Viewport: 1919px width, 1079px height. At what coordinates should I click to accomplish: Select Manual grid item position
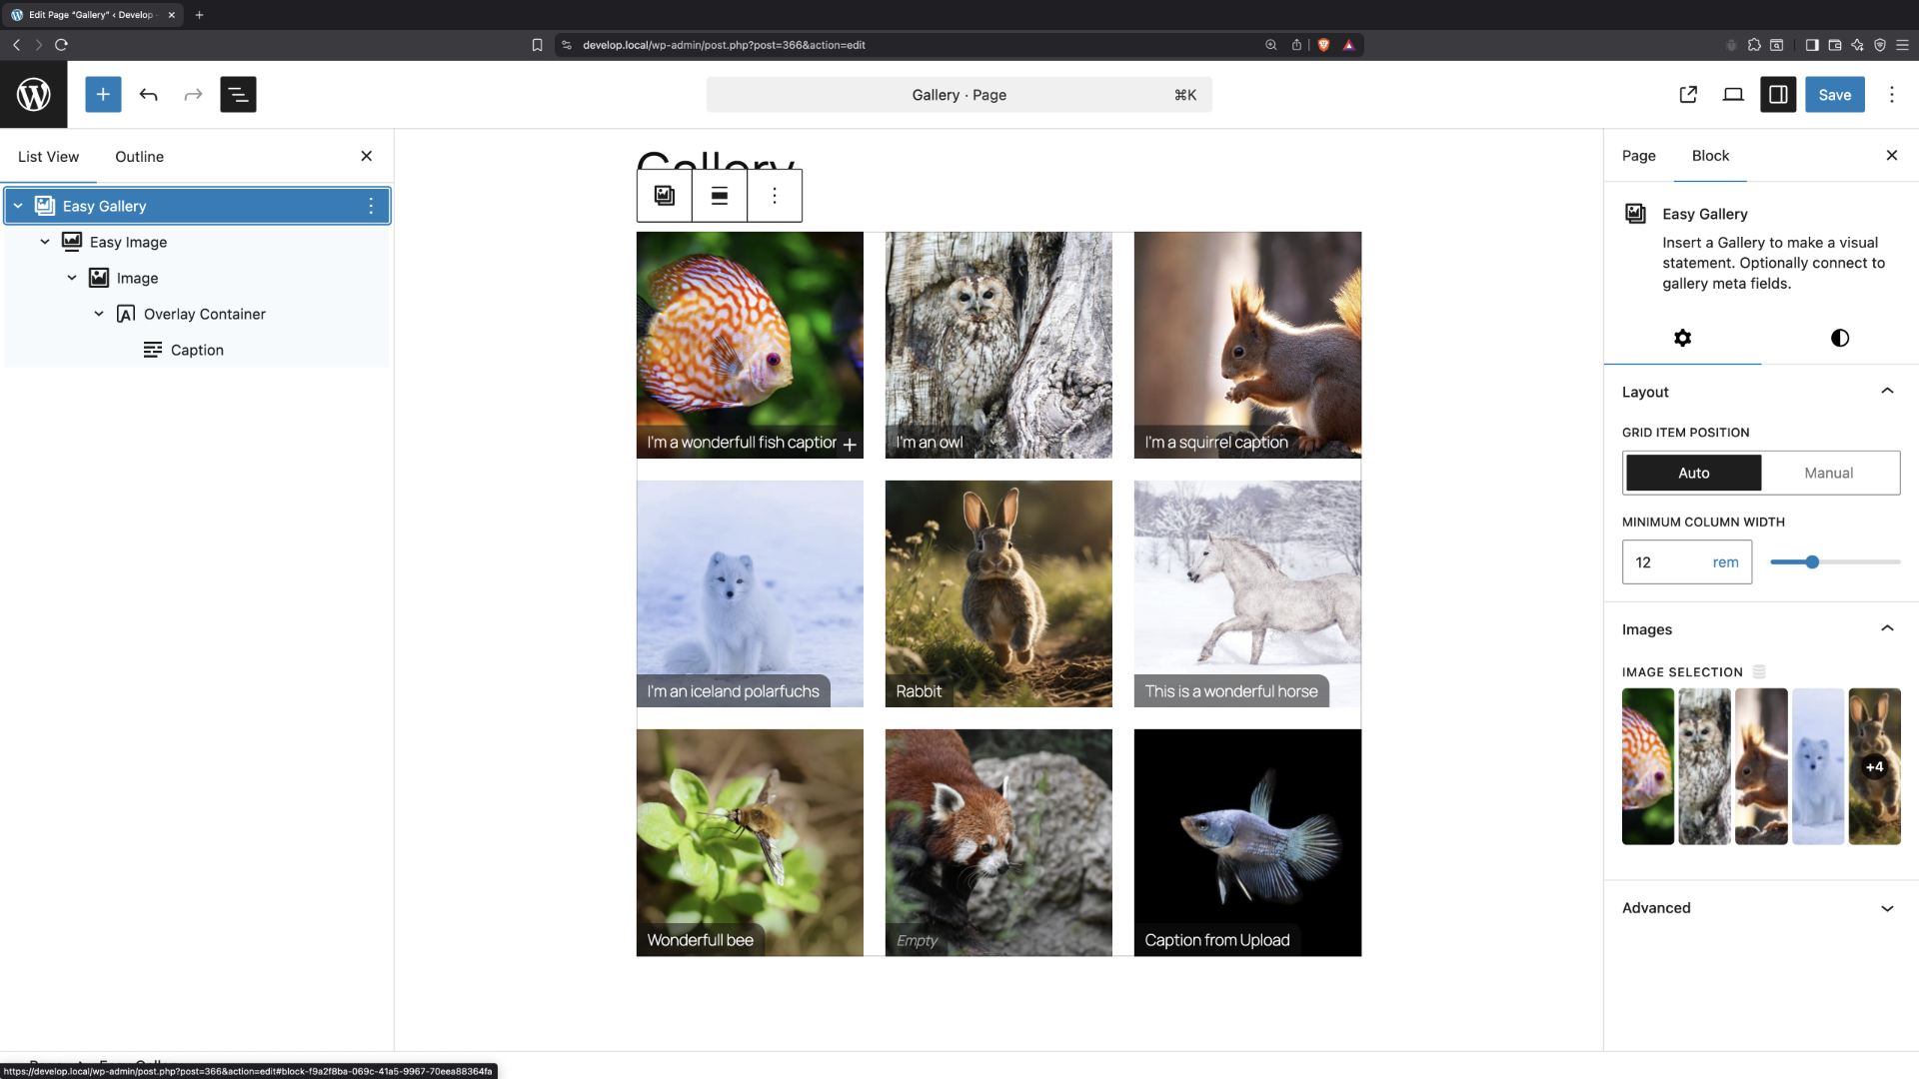click(x=1828, y=473)
